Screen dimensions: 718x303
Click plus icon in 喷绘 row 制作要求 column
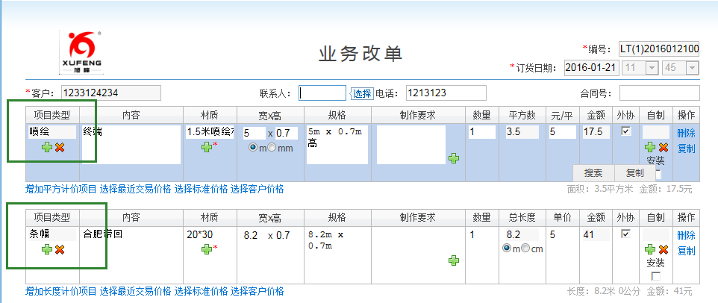[453, 158]
